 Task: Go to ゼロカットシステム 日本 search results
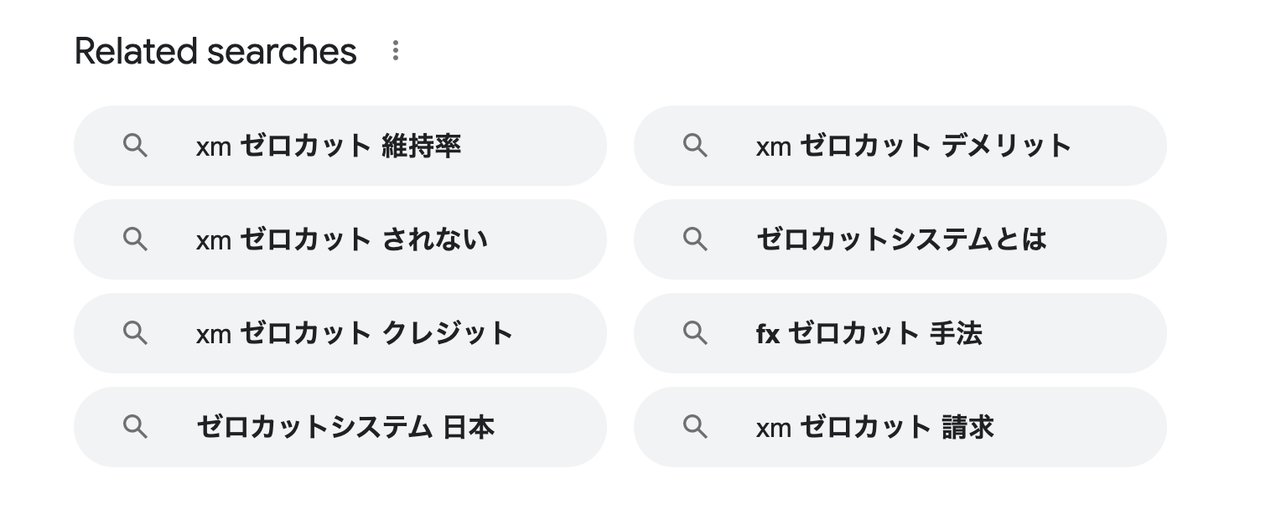tap(340, 427)
